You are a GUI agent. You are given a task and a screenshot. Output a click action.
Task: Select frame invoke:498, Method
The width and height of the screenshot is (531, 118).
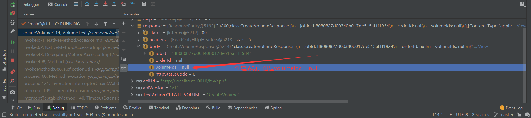tap(68, 62)
